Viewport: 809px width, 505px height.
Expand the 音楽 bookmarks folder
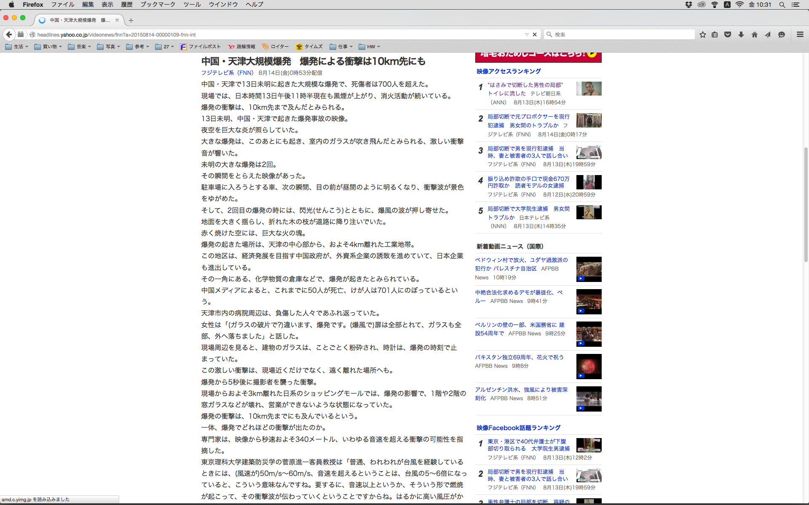pos(79,47)
